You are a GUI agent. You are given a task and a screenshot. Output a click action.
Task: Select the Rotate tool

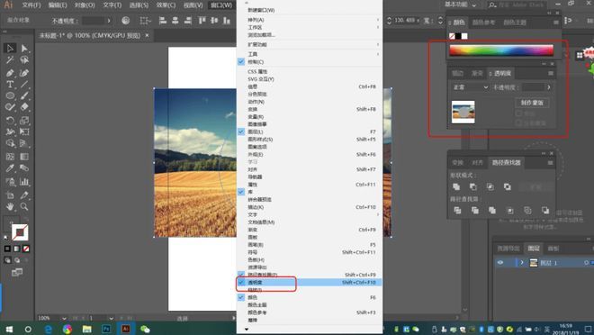(10, 121)
